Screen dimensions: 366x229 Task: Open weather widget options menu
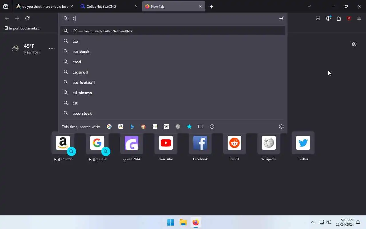[x=51, y=48]
